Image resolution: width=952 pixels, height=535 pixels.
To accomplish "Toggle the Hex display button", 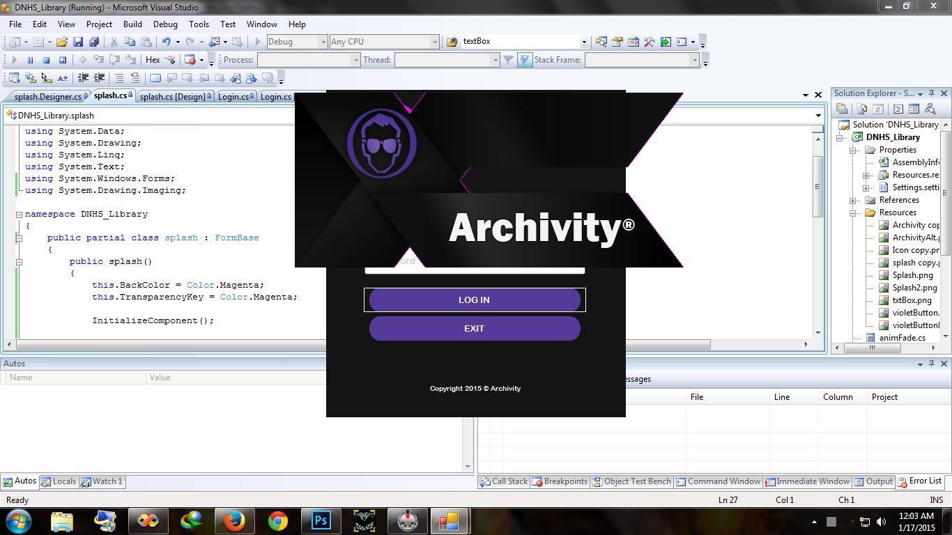I will (153, 60).
